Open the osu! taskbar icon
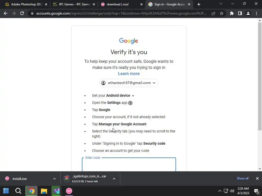The height and width of the screenshot is (196, 262). pyautogui.click(x=69, y=191)
